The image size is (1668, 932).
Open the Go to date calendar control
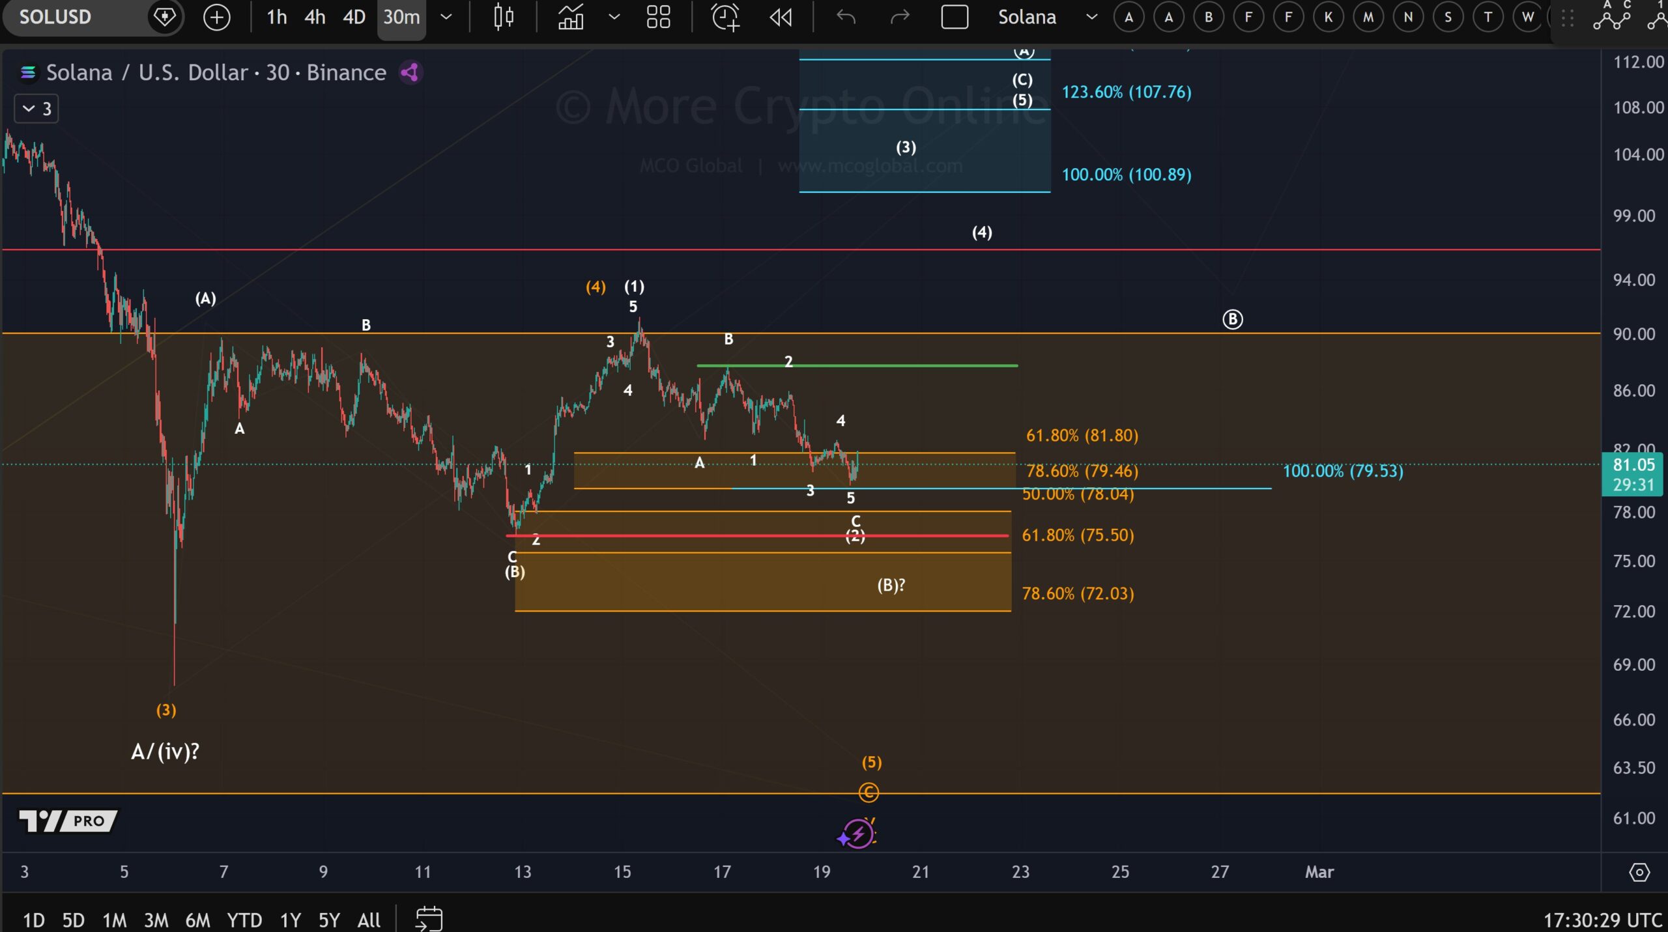click(428, 918)
